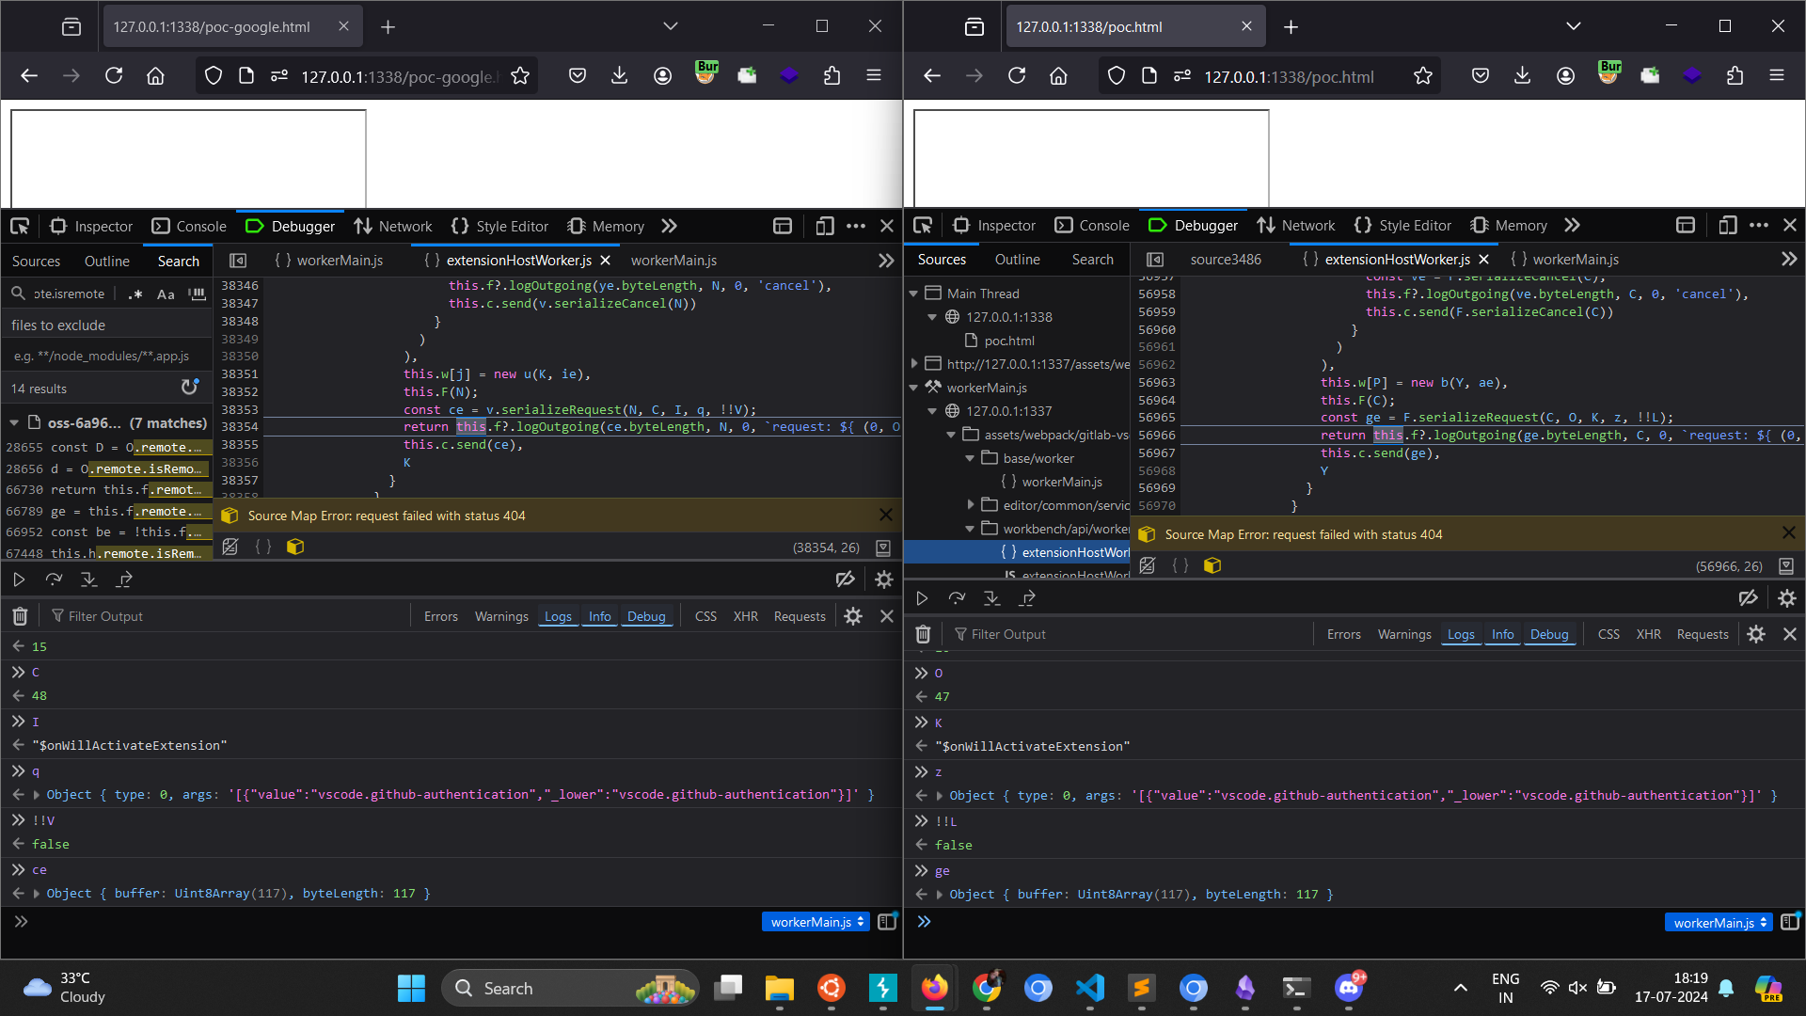Open Style Editor tab in right devtools
The image size is (1806, 1016).
1402,226
